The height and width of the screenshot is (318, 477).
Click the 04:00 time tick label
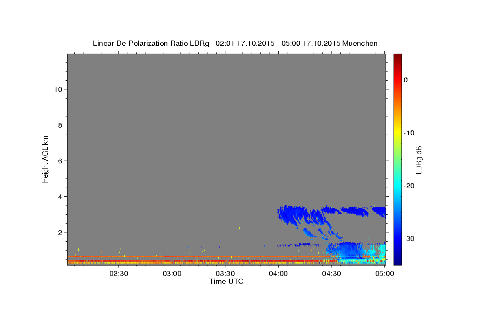[x=278, y=273]
